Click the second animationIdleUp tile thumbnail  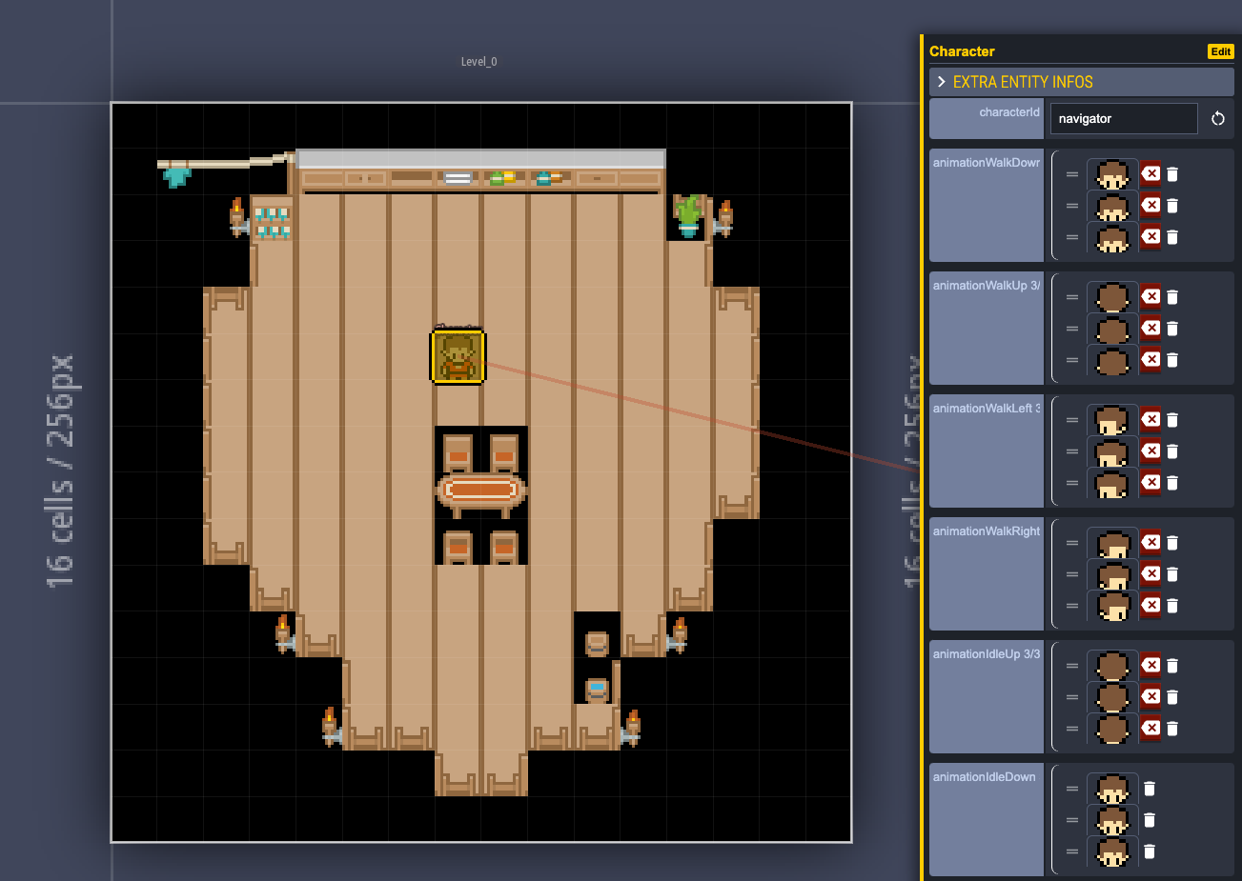(x=1112, y=696)
